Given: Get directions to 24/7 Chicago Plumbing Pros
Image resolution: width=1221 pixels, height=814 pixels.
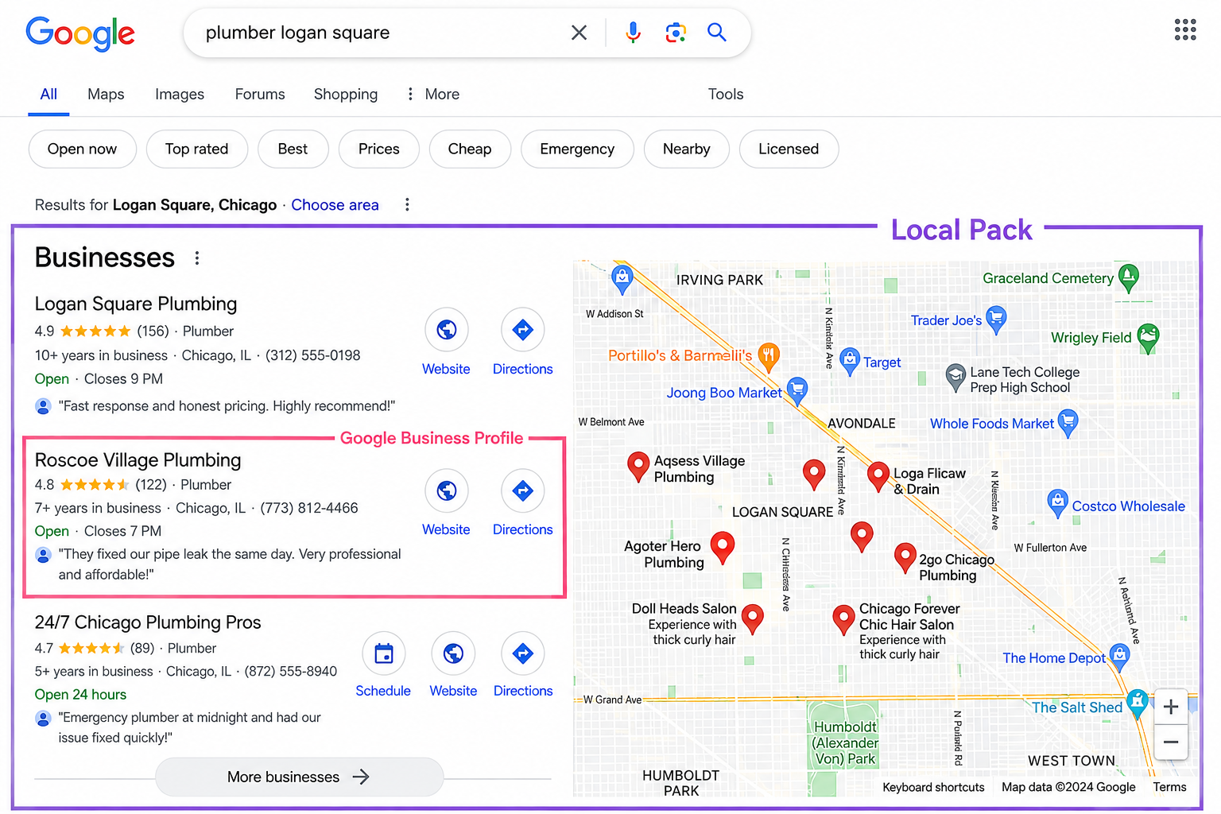Looking at the screenshot, I should tap(523, 653).
